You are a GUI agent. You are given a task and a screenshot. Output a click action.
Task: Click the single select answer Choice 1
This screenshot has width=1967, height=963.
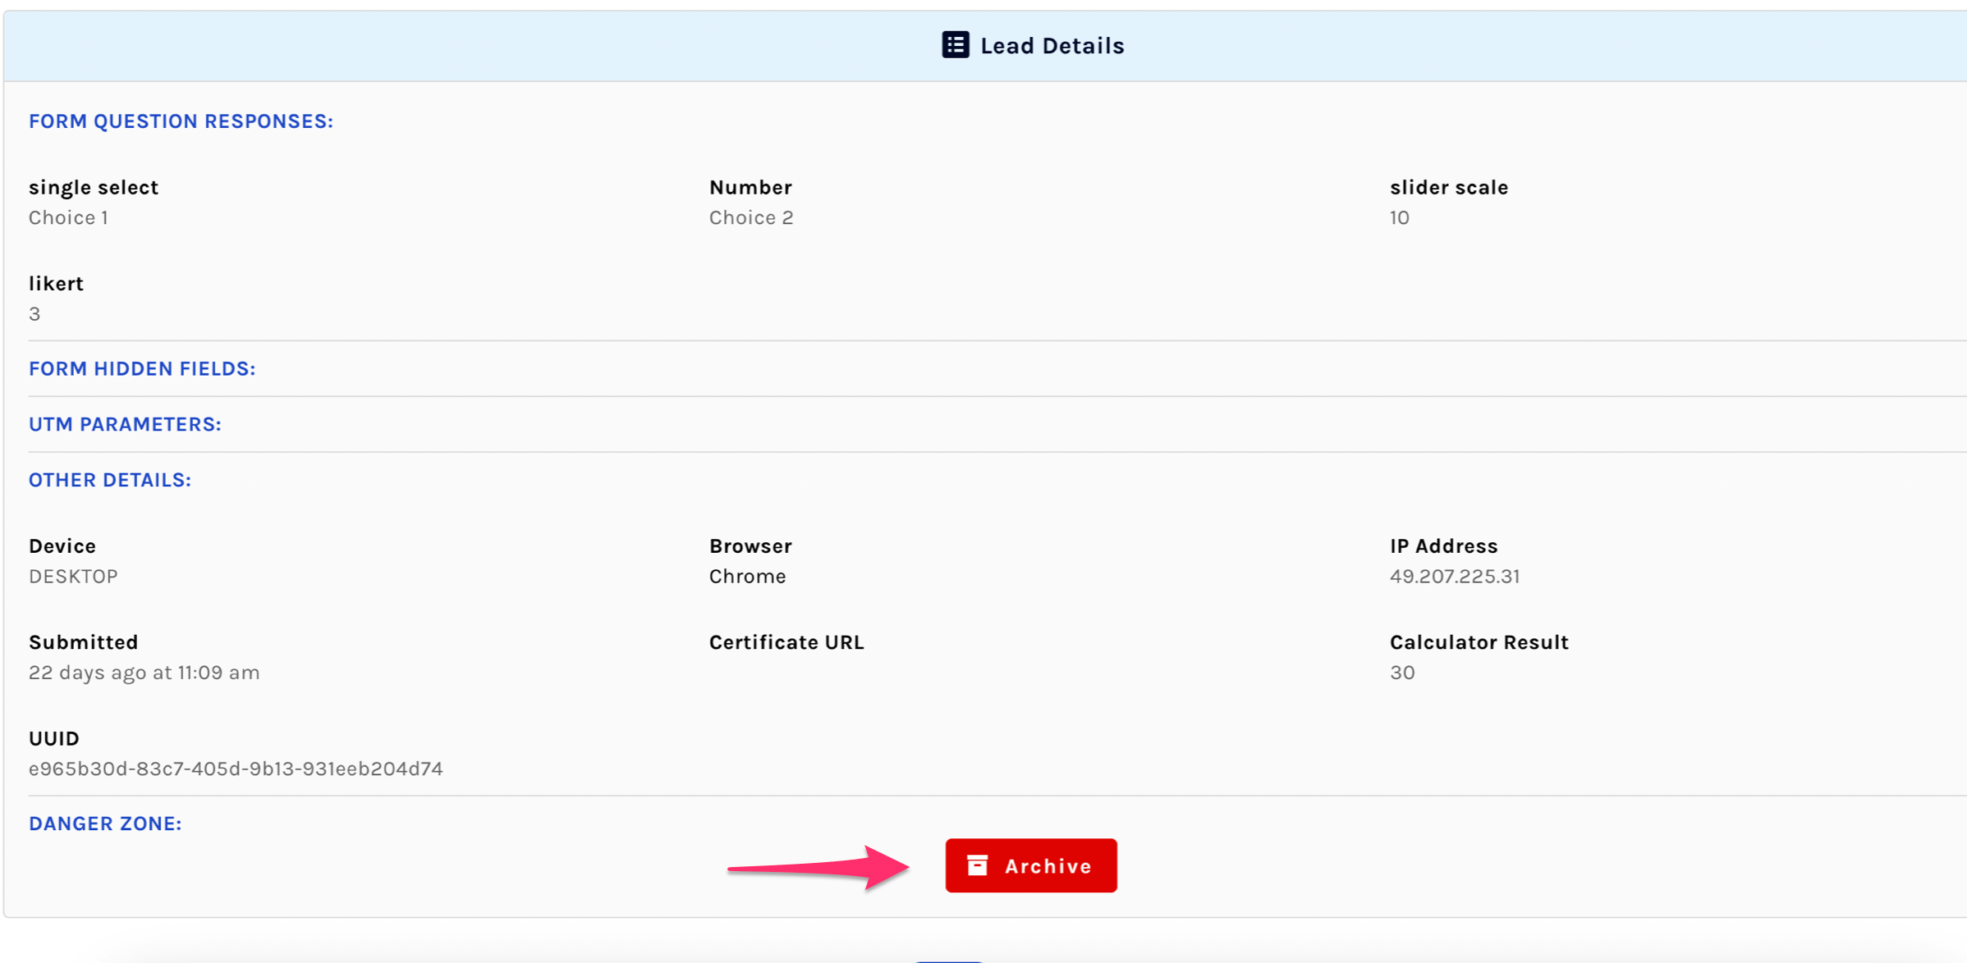[x=68, y=218]
